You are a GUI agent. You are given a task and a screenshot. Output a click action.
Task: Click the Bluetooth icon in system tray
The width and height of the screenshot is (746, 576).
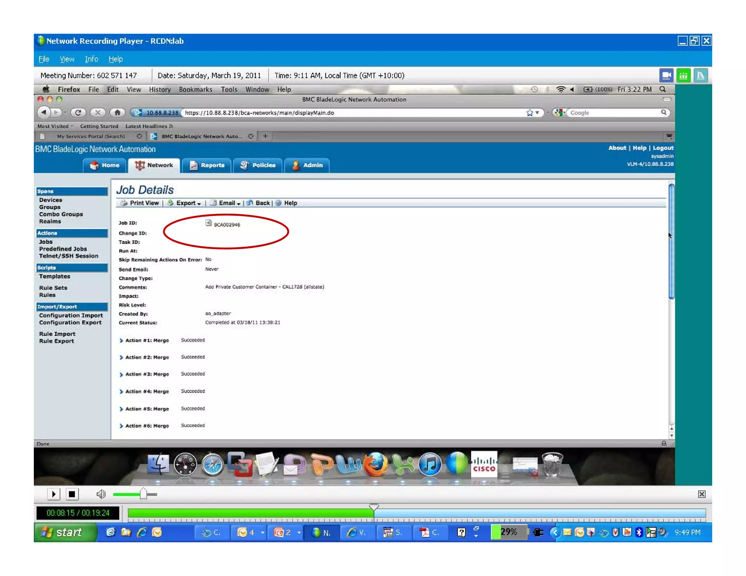(x=639, y=532)
